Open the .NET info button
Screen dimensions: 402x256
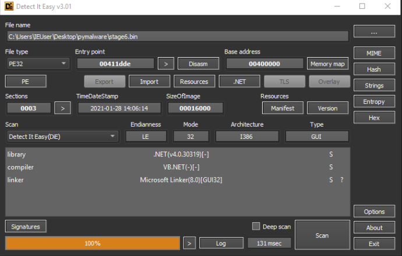click(239, 82)
